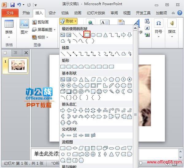Click the shapes gallery scrollbar thumb
This screenshot has width=184, height=168.
click(135, 115)
